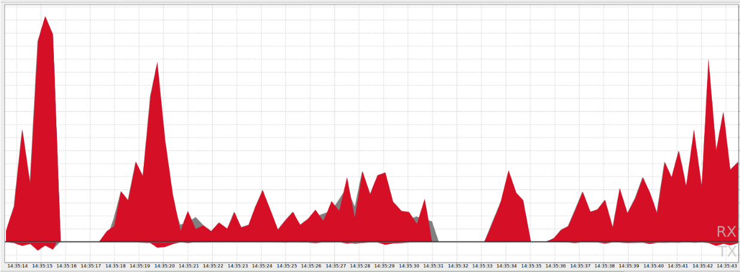
Task: Click the 14:35:22 timestamp label
Action: pyautogui.click(x=213, y=265)
